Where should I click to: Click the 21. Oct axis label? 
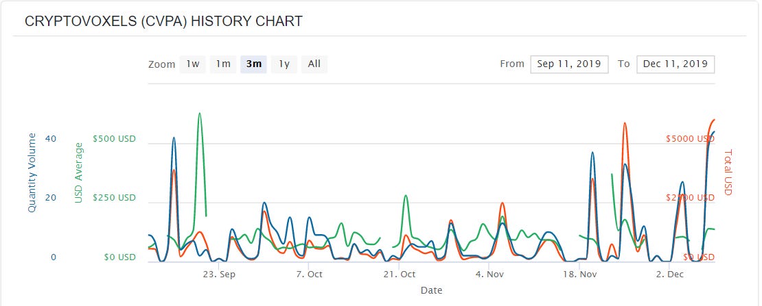click(x=399, y=275)
